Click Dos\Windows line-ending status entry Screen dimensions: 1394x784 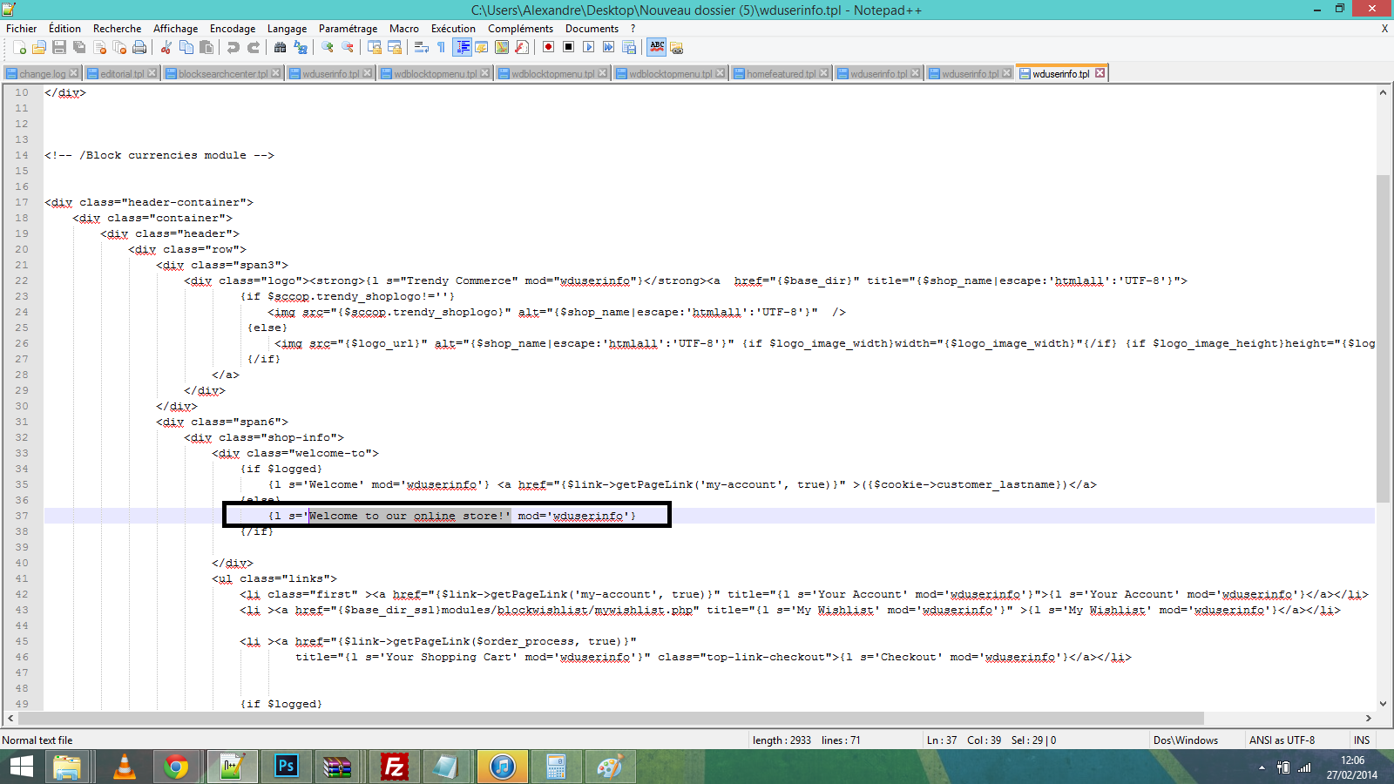[x=1186, y=740]
